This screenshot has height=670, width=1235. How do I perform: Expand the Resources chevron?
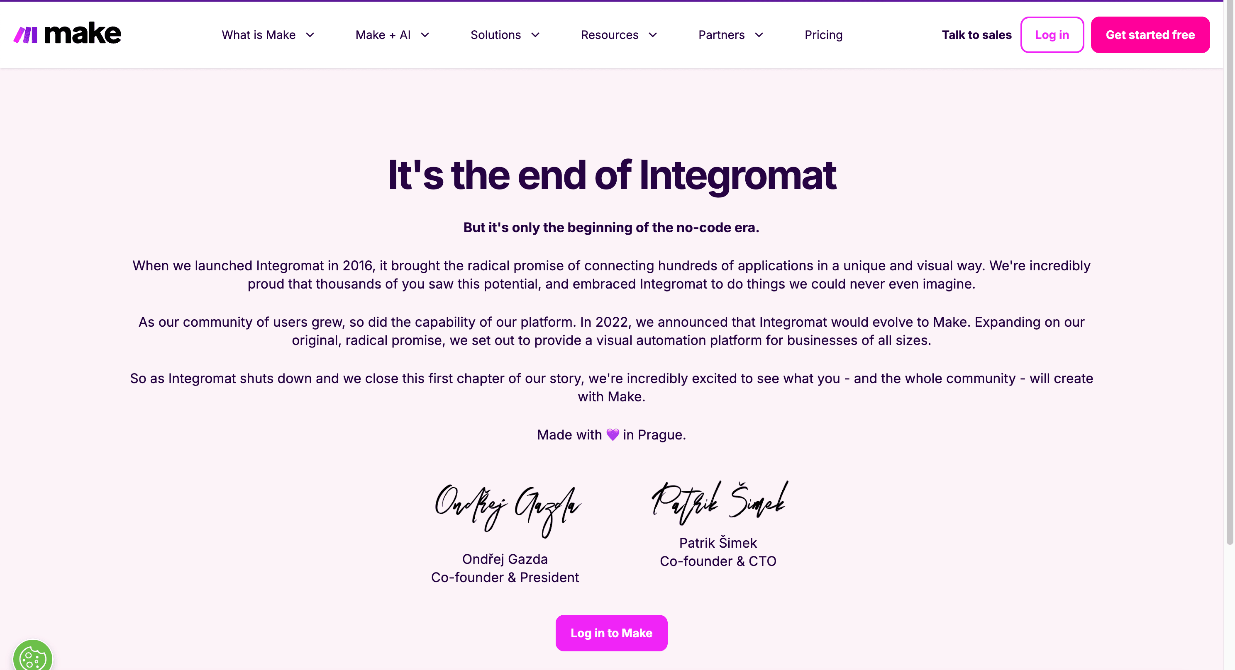coord(652,35)
